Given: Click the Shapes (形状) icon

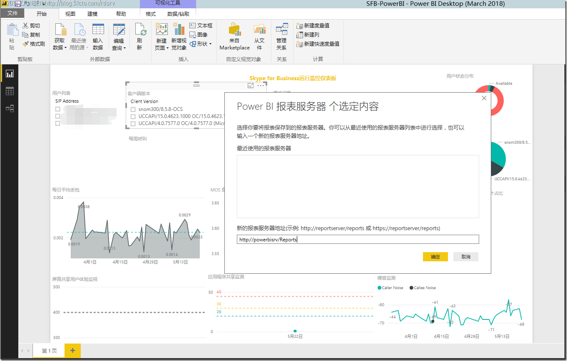Looking at the screenshot, I should pos(193,44).
